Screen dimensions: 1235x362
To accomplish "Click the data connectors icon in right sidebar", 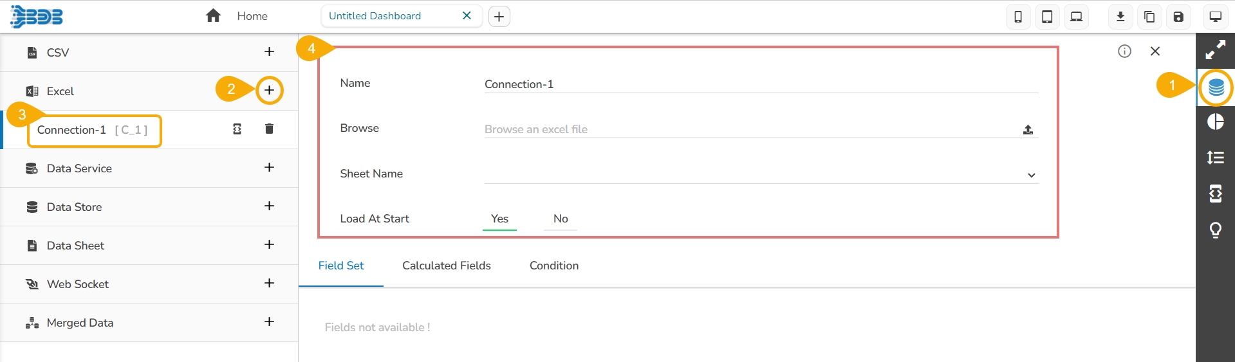I will [x=1216, y=87].
